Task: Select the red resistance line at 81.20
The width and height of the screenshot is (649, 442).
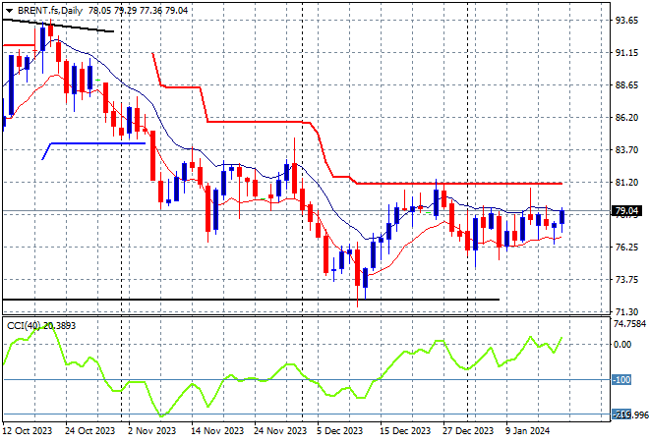Action: point(459,183)
